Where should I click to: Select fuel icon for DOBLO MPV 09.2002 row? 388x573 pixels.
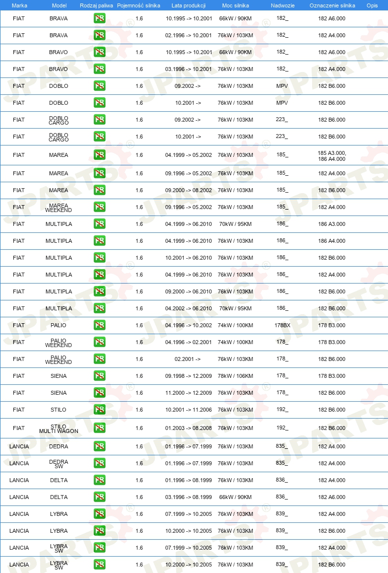(x=99, y=86)
